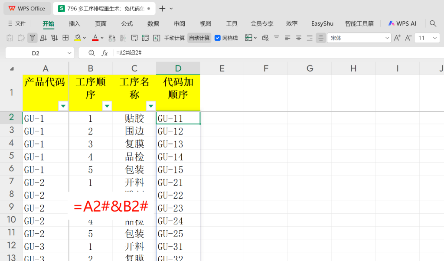The width and height of the screenshot is (444, 261).
Task: Click the sort ascending icon
Action: point(43,38)
